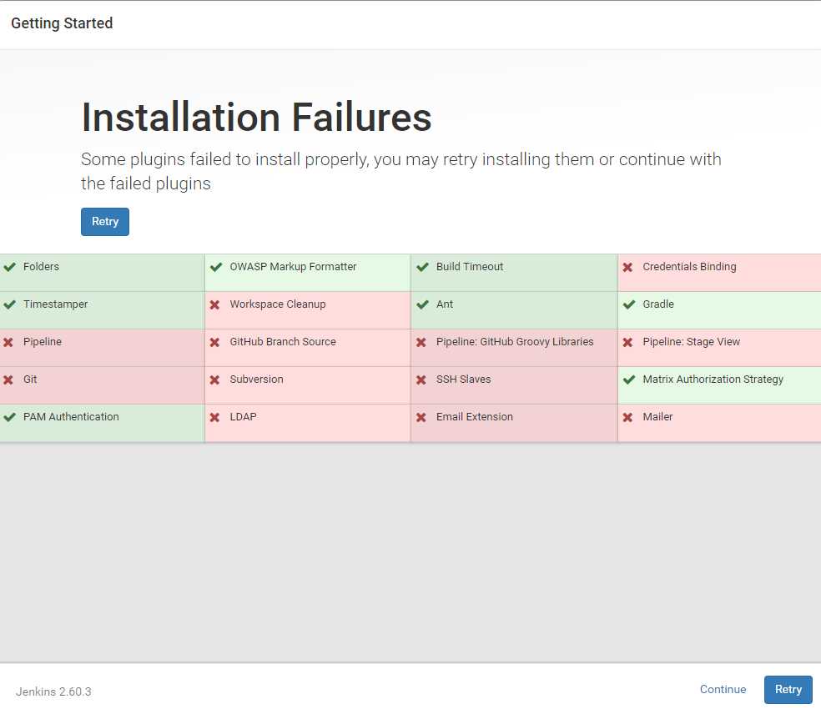Image resolution: width=821 pixels, height=714 pixels.
Task: Select the SSH Slaves plugin name
Action: [463, 380]
